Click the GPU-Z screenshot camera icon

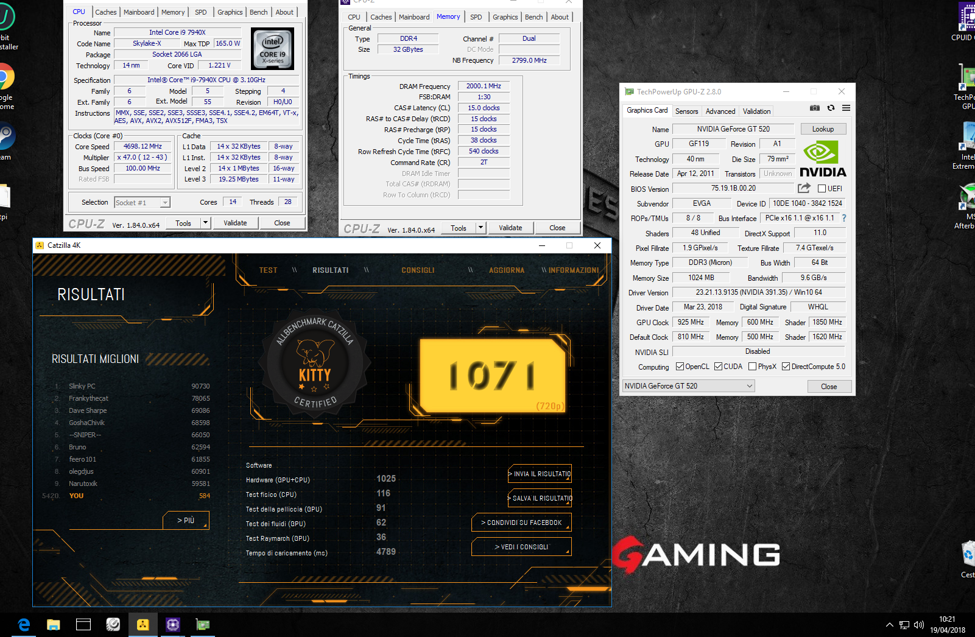click(814, 108)
